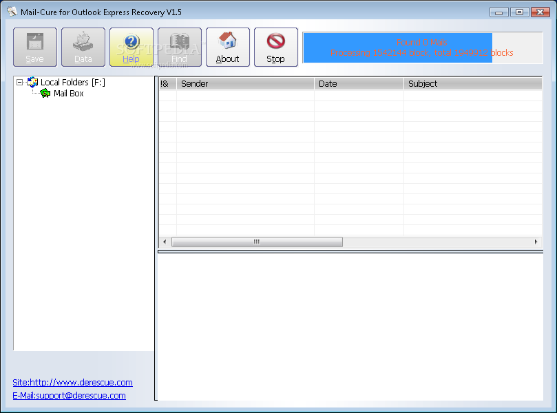Image resolution: width=557 pixels, height=413 pixels.
Task: Minimize the Mail-Cure window
Action: tap(498, 12)
